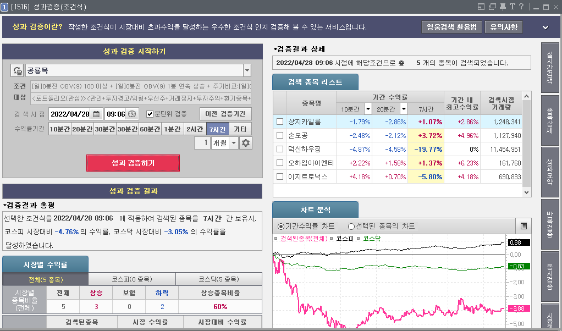Viewport: 562px width, 331px height.
Task: Check the box for 상지카일룸
Action: tap(280, 122)
